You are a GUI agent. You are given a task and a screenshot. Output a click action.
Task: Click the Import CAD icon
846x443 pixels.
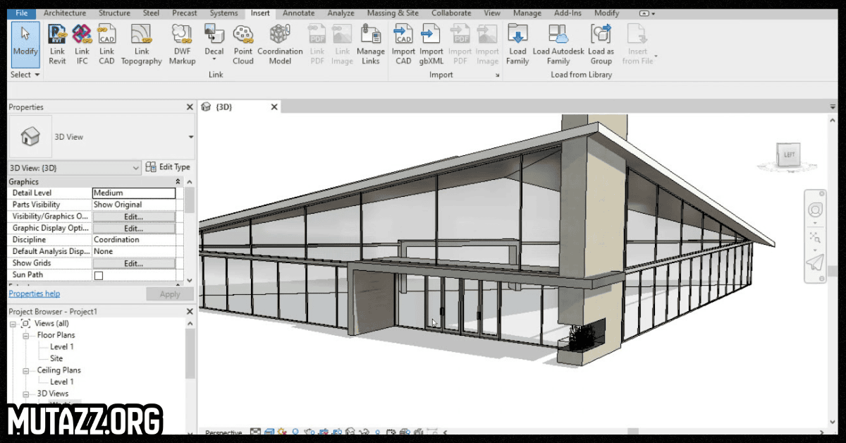[403, 34]
